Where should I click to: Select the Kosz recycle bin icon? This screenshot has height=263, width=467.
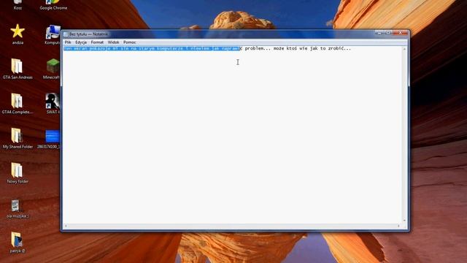[x=18, y=5]
